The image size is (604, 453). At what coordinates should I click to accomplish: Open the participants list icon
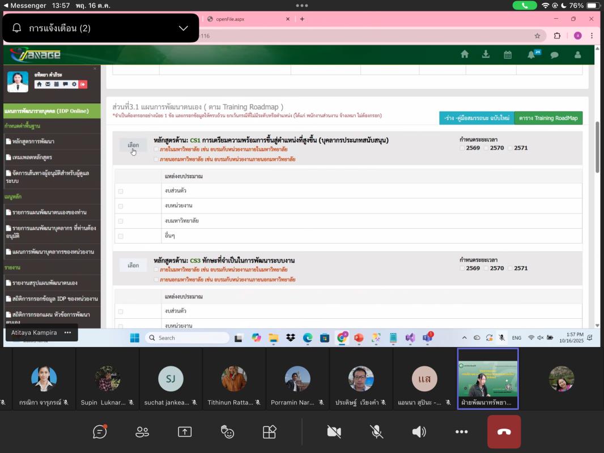coord(142,432)
